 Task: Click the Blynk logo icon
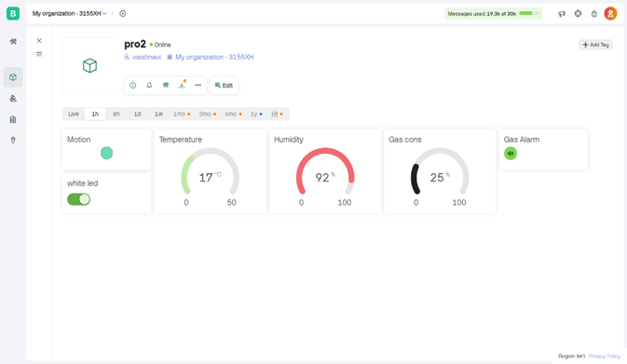click(13, 13)
